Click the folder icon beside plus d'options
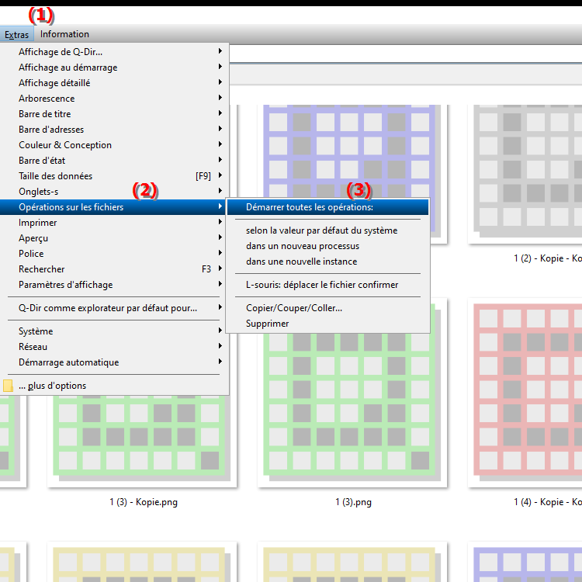582x582 pixels. coord(9,386)
